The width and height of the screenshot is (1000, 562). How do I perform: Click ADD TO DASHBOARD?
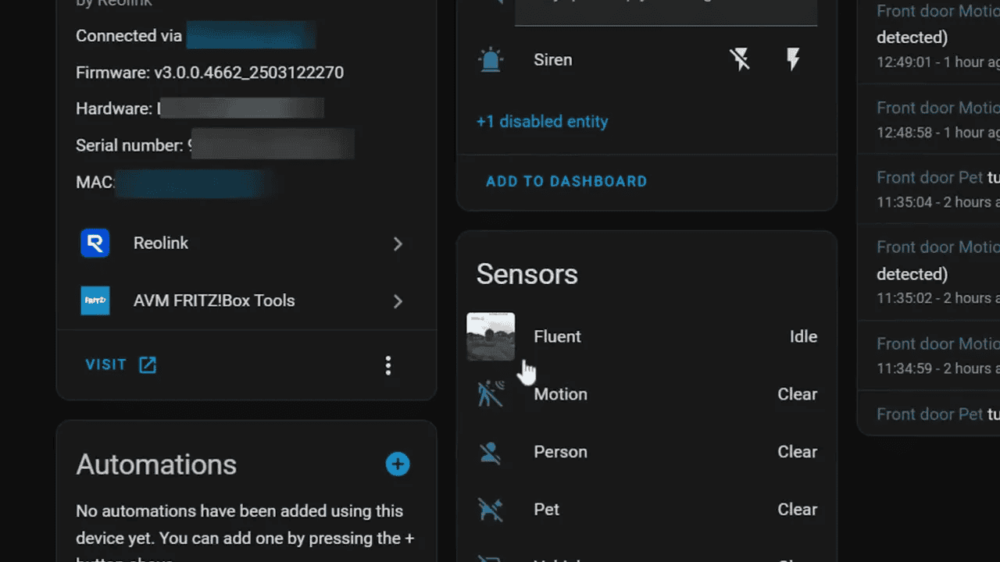566,181
